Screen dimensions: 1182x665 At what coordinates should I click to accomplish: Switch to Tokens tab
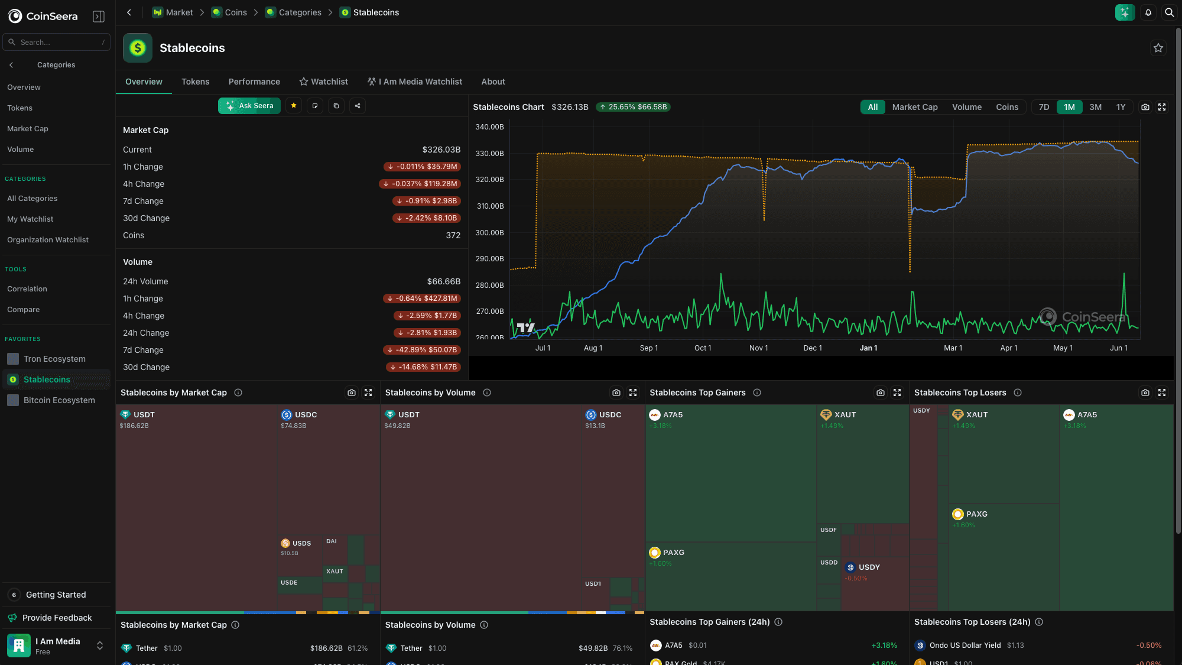click(x=195, y=82)
